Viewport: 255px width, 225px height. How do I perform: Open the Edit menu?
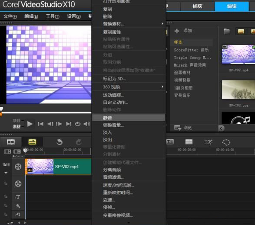[x=31, y=16]
